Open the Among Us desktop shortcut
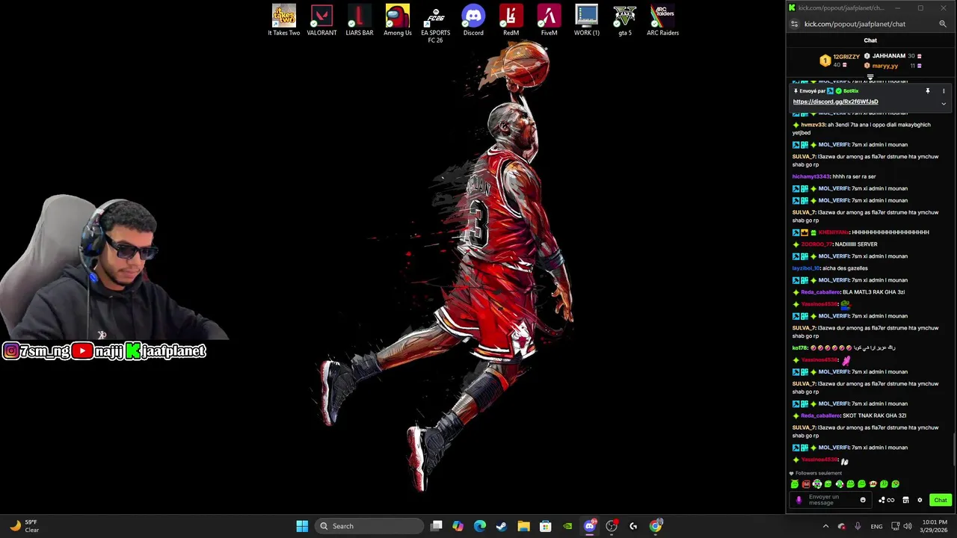Viewport: 957px width, 538px height. (x=398, y=20)
